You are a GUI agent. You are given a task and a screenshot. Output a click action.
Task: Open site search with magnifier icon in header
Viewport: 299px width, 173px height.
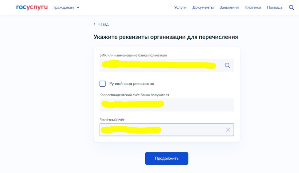[x=291, y=7]
